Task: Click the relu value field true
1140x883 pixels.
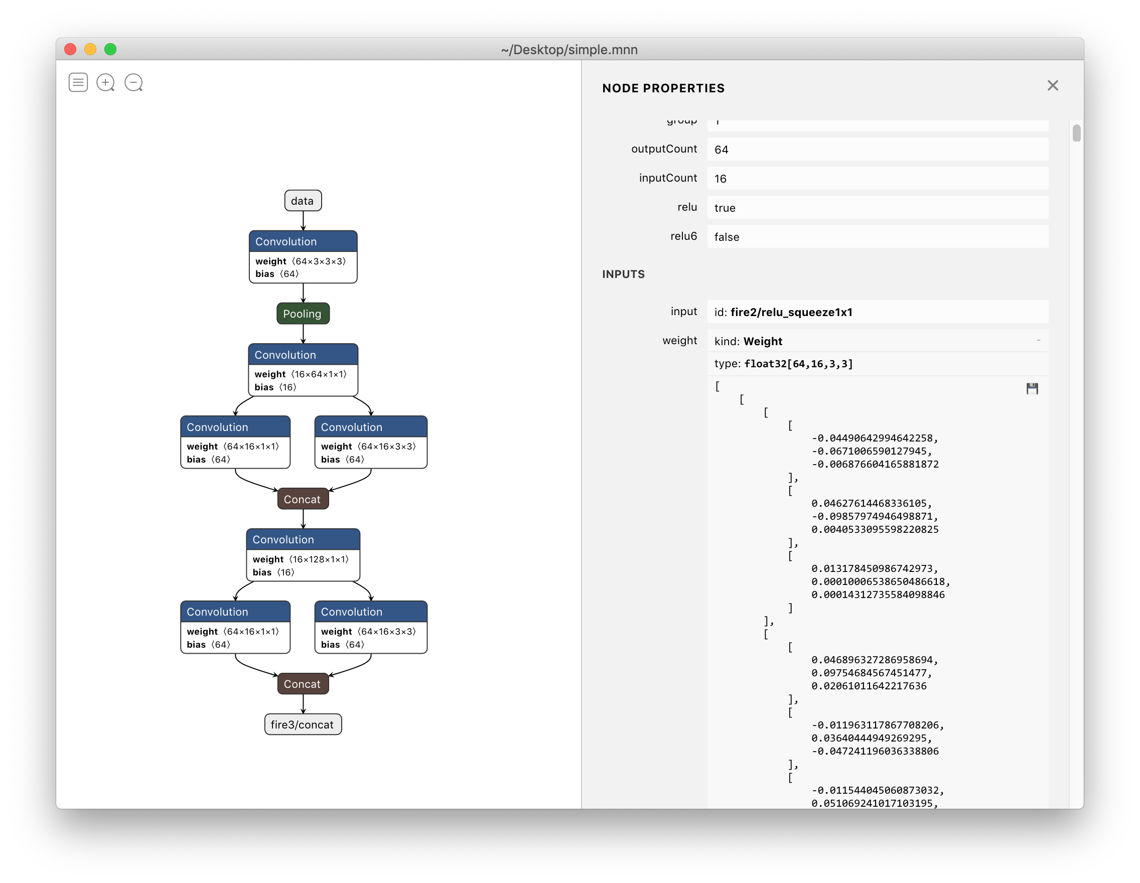Action: (877, 208)
